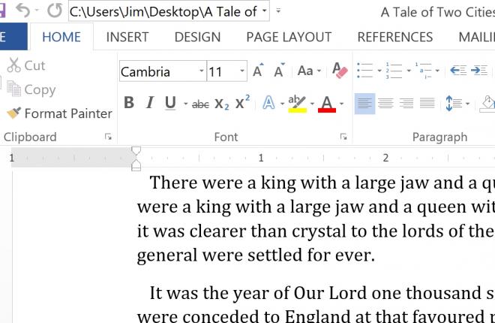Click Clear All Formatting eraser icon
495x323 pixels.
(340, 71)
